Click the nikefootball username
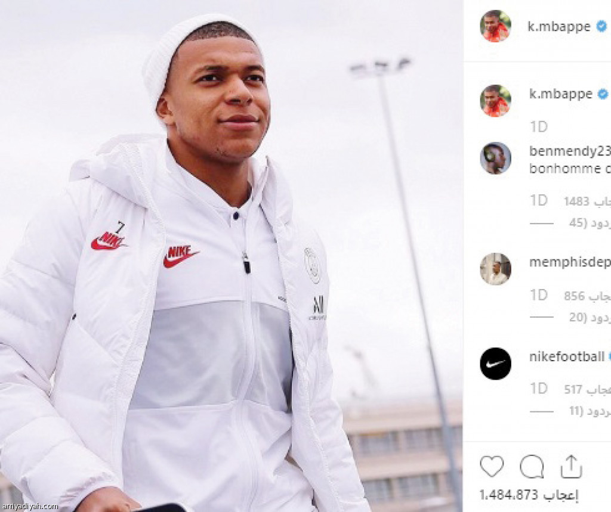The height and width of the screenshot is (512, 611). (567, 356)
